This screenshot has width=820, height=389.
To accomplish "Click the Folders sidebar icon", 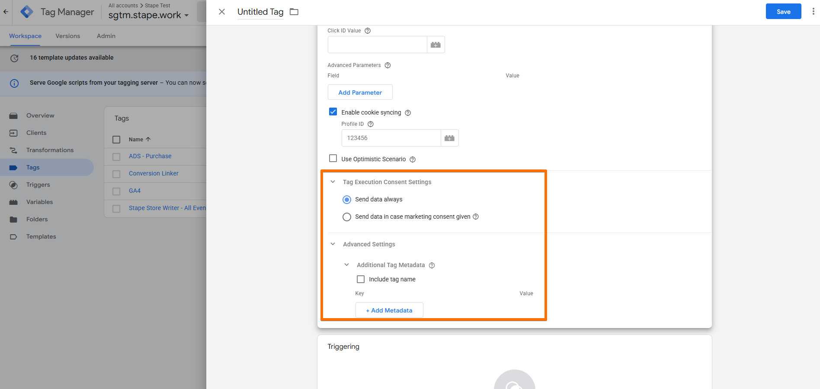I will click(13, 220).
